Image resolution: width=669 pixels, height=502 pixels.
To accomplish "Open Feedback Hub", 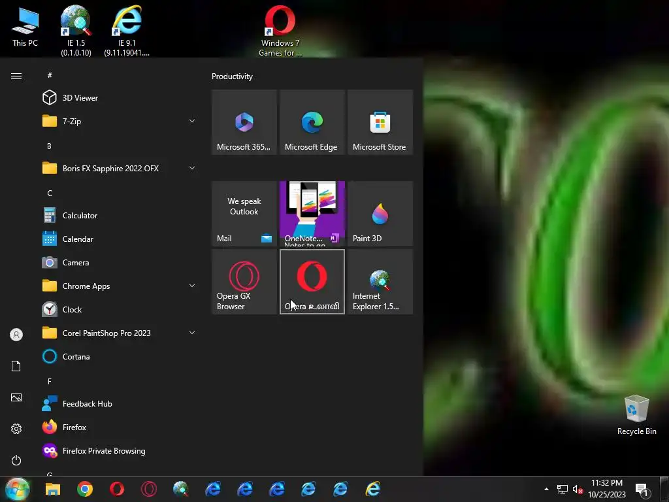I will (120, 404).
